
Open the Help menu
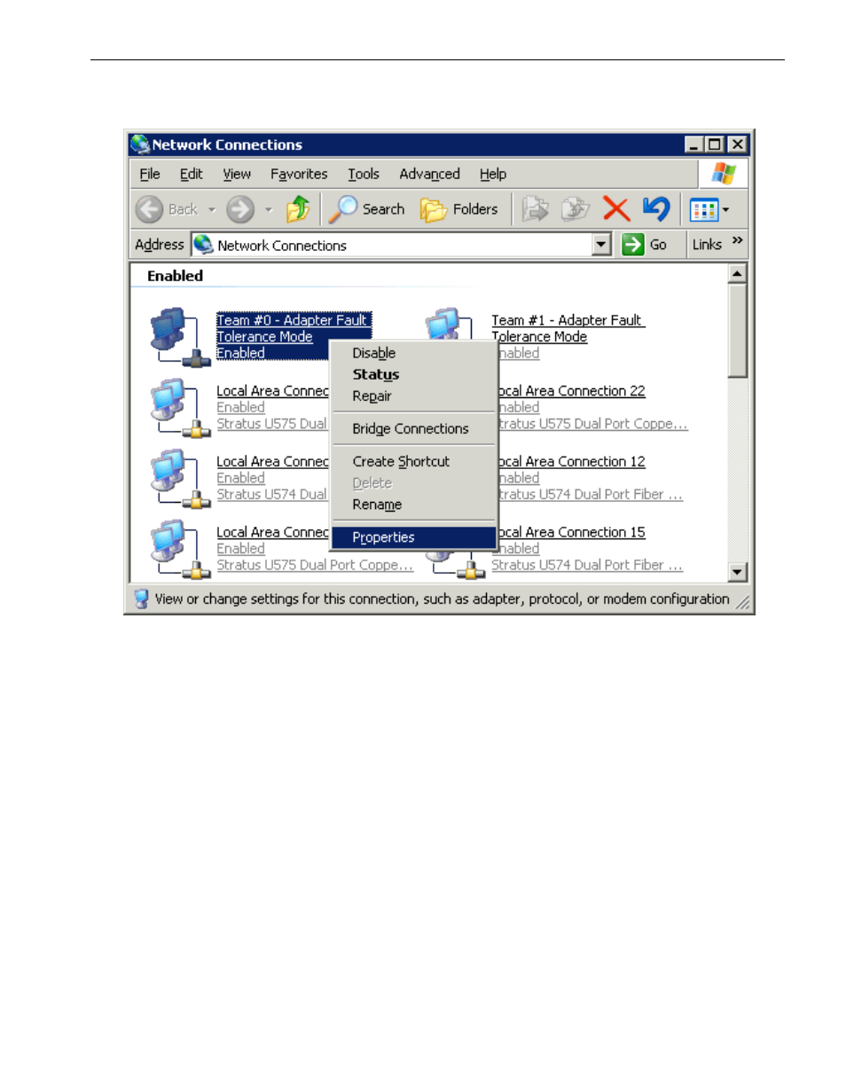[x=493, y=174]
